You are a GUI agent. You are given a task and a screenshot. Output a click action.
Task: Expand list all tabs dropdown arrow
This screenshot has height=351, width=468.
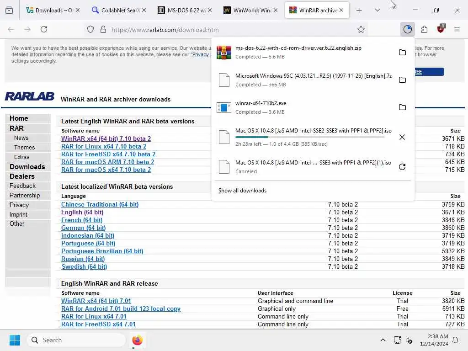(x=378, y=11)
